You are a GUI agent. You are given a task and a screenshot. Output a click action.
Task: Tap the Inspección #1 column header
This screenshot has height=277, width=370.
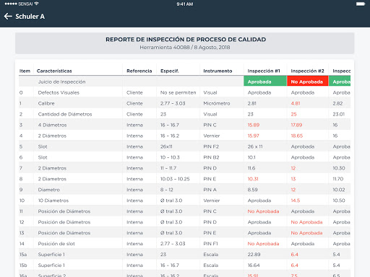click(264, 71)
